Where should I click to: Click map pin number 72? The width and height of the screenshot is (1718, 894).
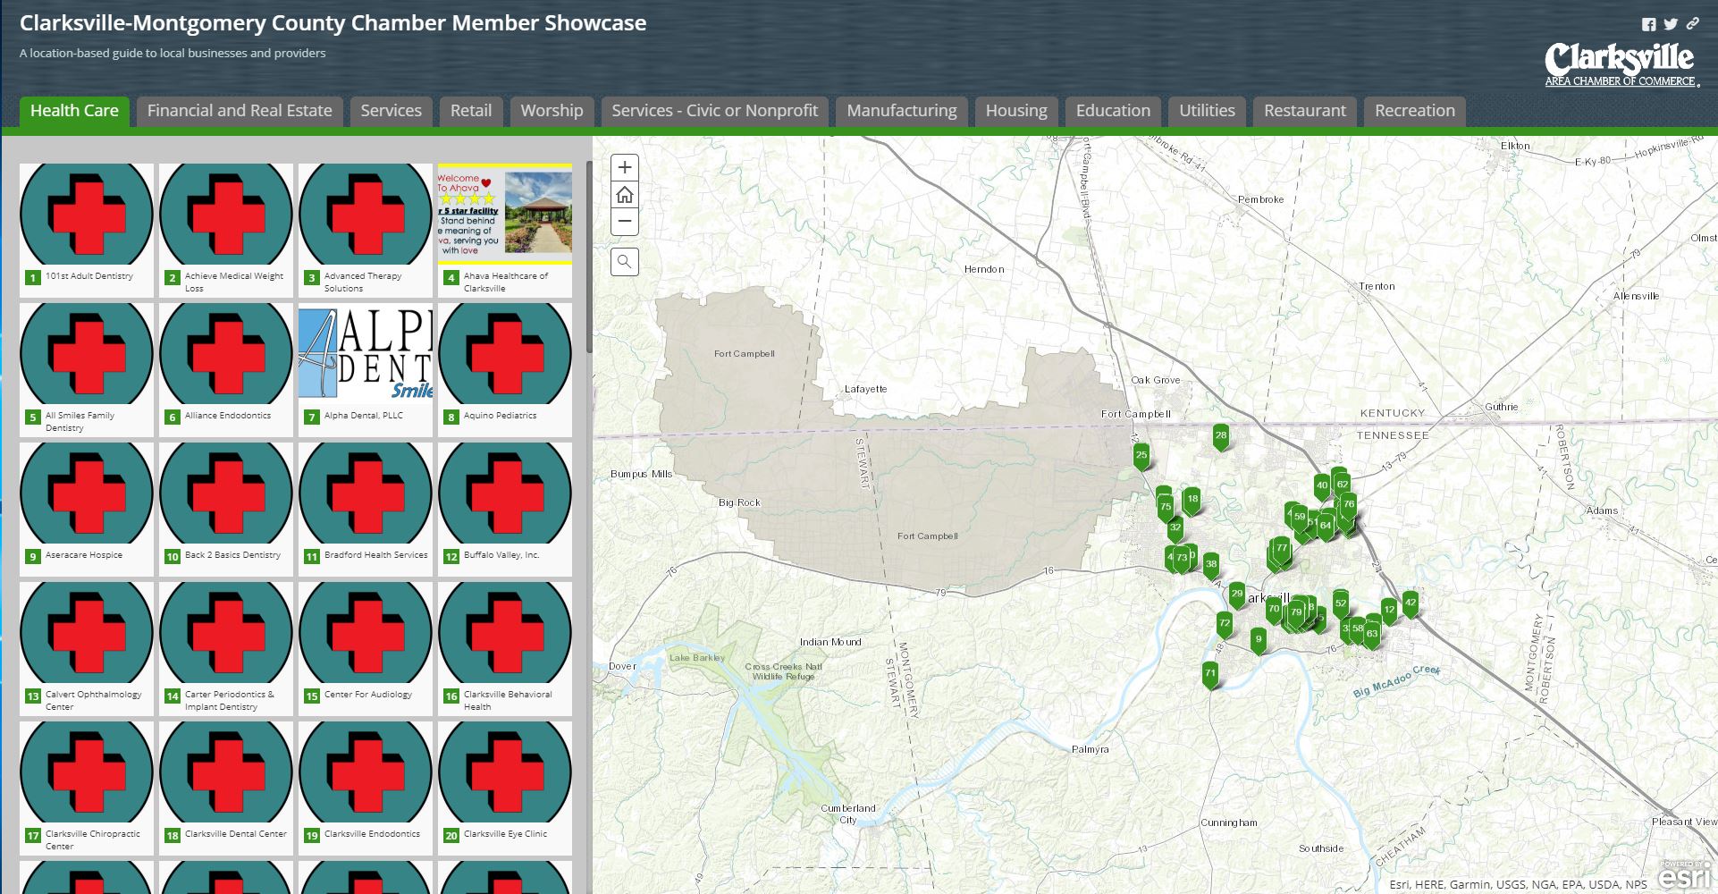(x=1225, y=624)
